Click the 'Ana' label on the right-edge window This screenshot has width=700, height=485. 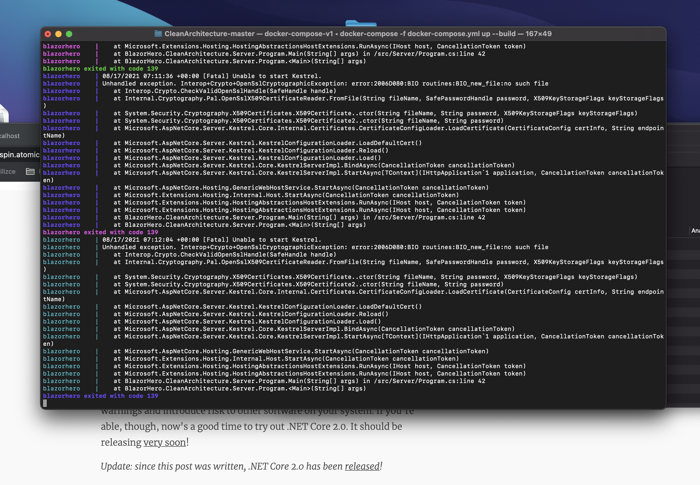click(695, 231)
